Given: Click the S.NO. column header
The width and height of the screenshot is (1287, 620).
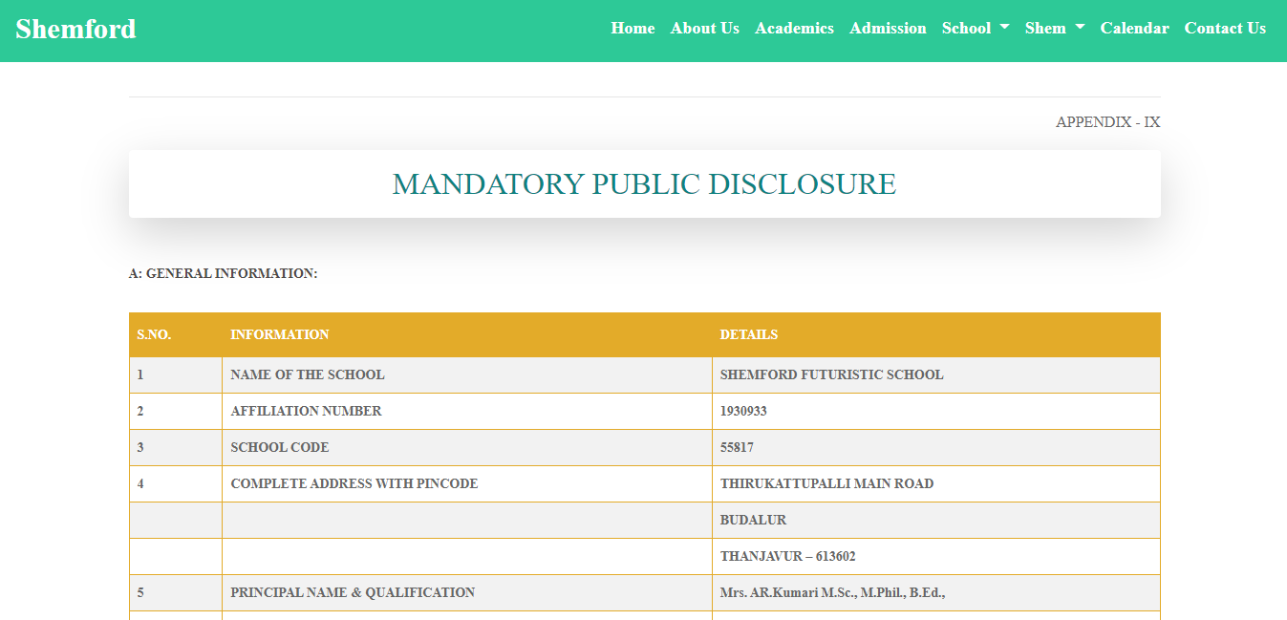Looking at the screenshot, I should pyautogui.click(x=176, y=334).
